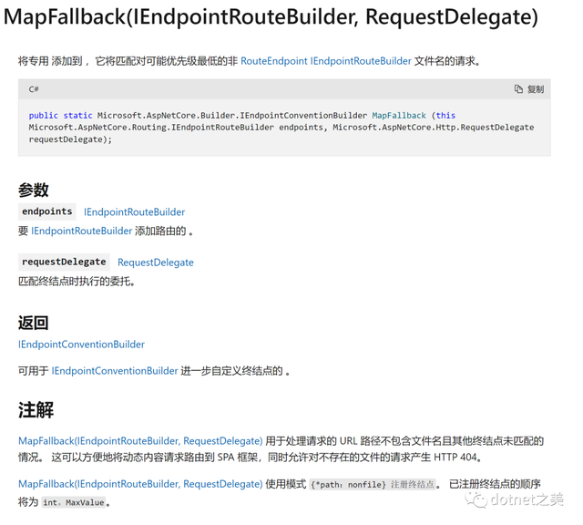The width and height of the screenshot is (583, 525).
Task: Click the 'endpoints' parameter name badge
Action: click(47, 211)
